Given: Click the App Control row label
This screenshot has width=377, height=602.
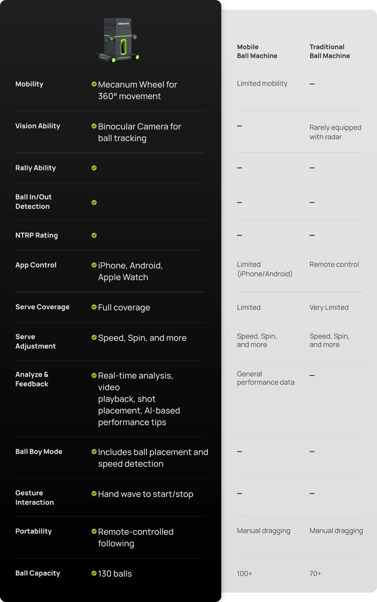Looking at the screenshot, I should point(36,265).
